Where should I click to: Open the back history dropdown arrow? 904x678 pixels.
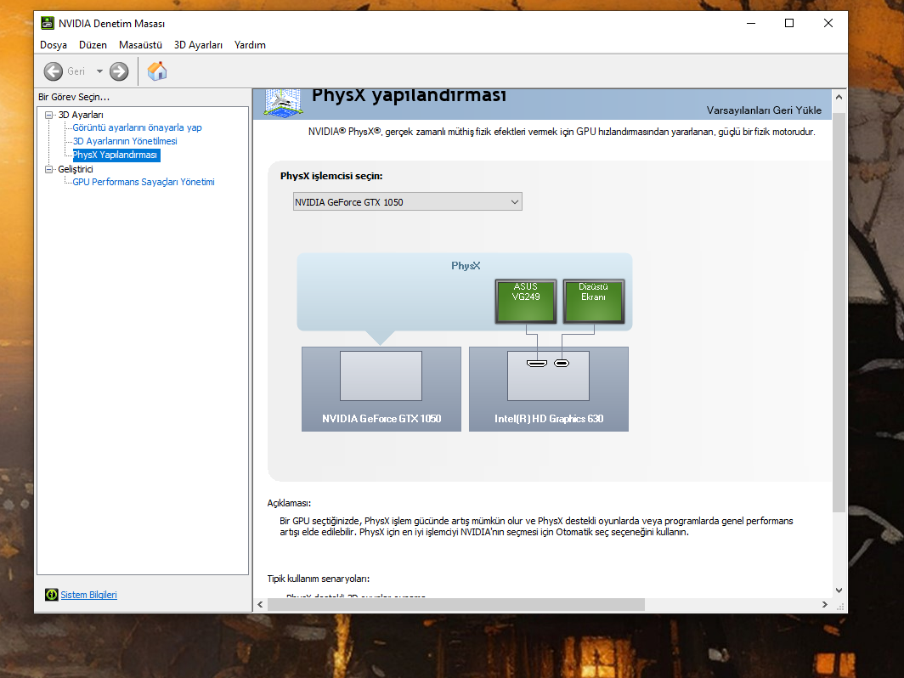click(x=99, y=71)
